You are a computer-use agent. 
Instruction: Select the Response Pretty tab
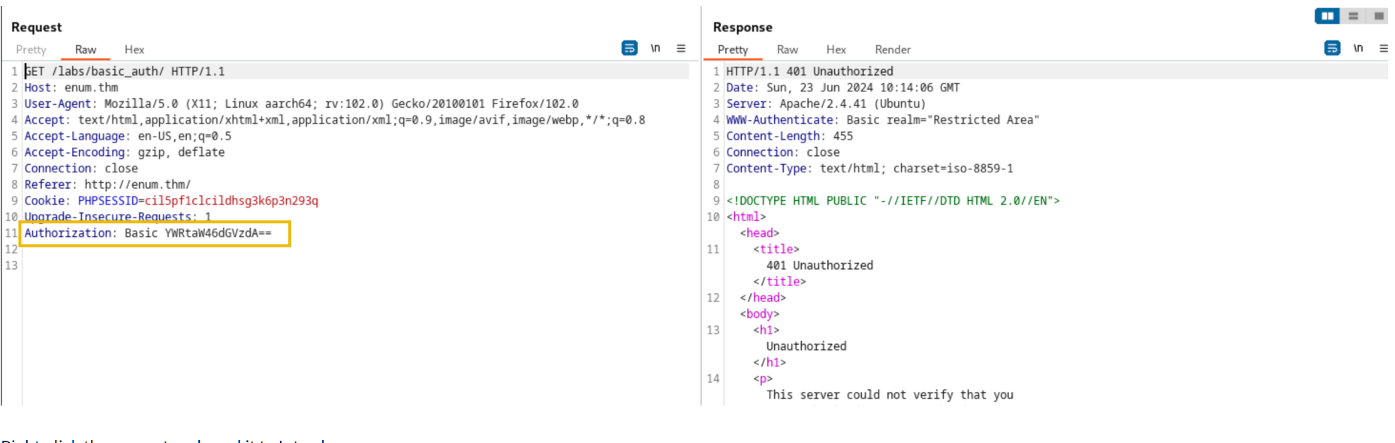point(733,49)
